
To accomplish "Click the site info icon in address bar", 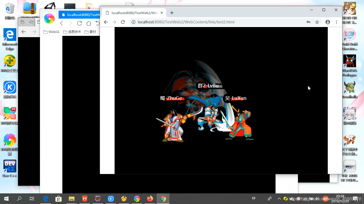I will point(134,22).
